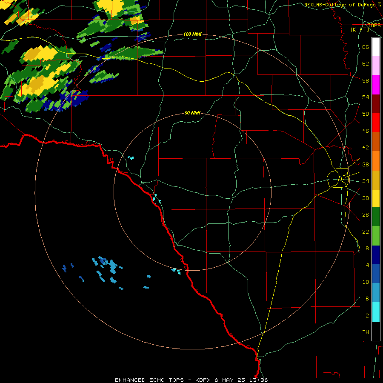The height and width of the screenshot is (383, 383).
Task: Click the "NEXLAB-College of DuPage" credit text
Action: 340,5
